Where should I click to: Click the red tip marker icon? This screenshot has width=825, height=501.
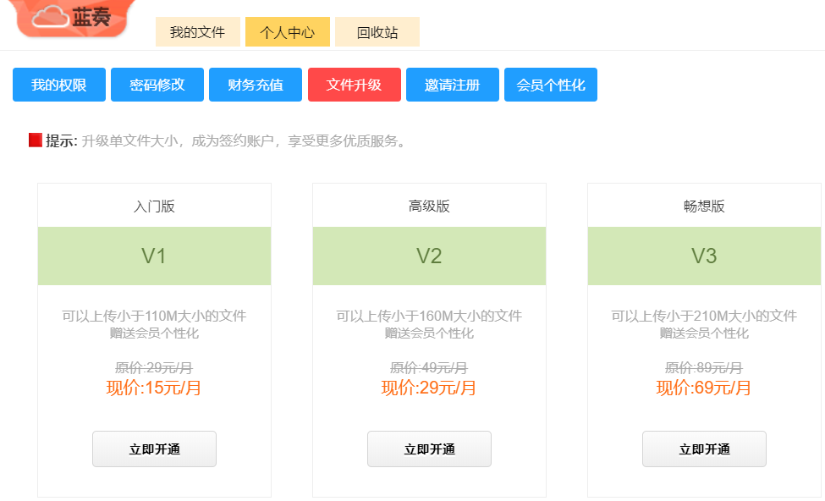pos(36,140)
